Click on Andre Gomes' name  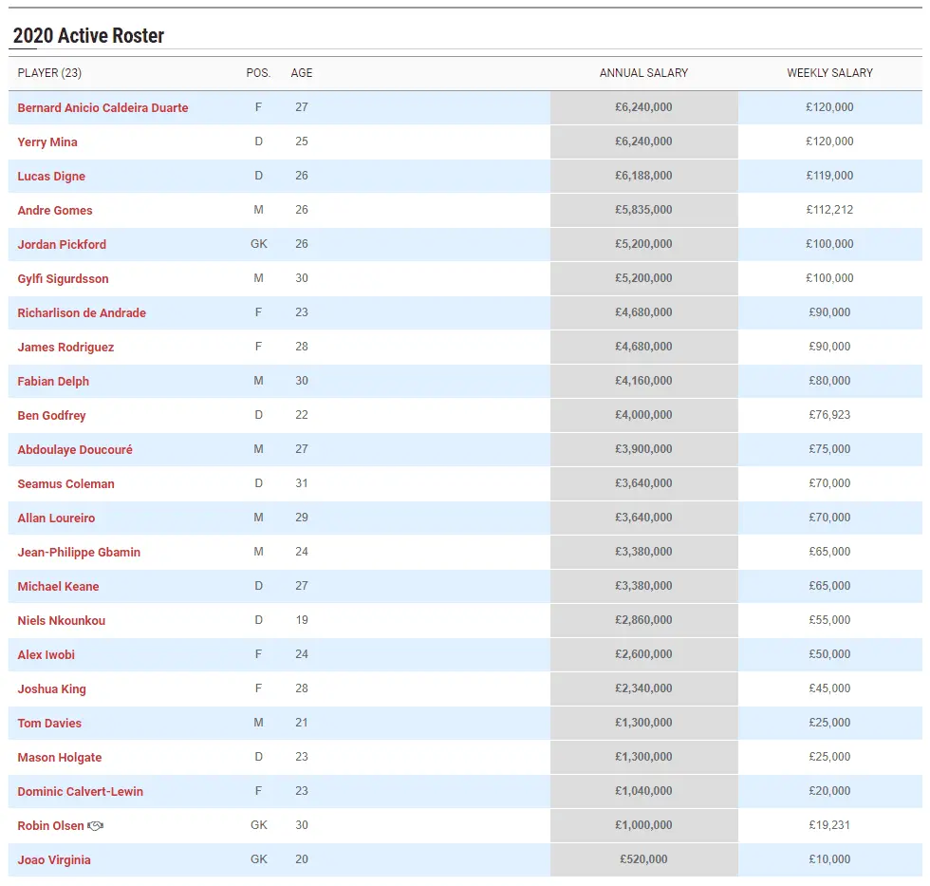click(55, 211)
